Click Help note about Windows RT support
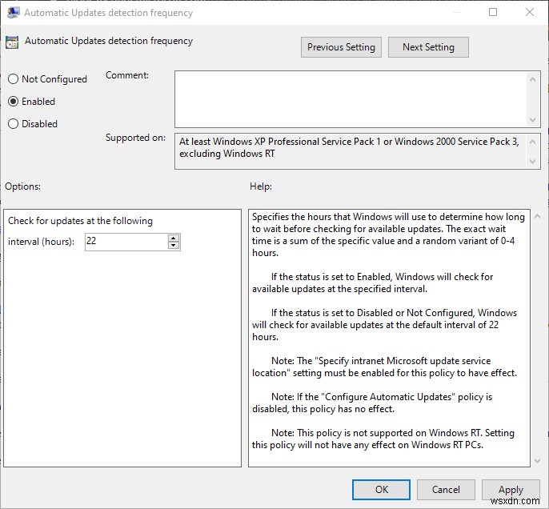Viewport: 549px width, 509px height. tap(383, 439)
